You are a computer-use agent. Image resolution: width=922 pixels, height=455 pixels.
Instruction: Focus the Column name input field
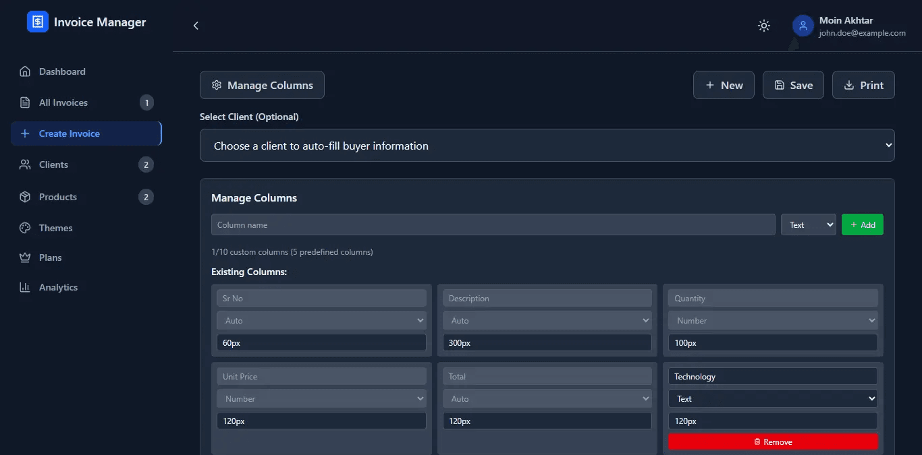tap(493, 225)
